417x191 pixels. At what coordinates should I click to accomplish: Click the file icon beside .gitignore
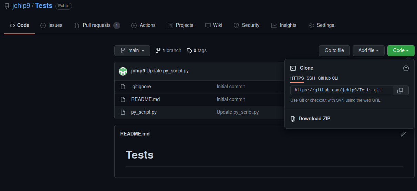tap(123, 87)
